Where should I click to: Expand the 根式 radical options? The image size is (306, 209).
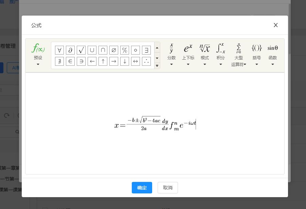pos(205,55)
